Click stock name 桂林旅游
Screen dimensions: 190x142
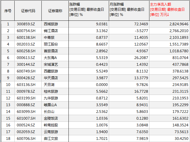pyautogui.click(x=51, y=91)
